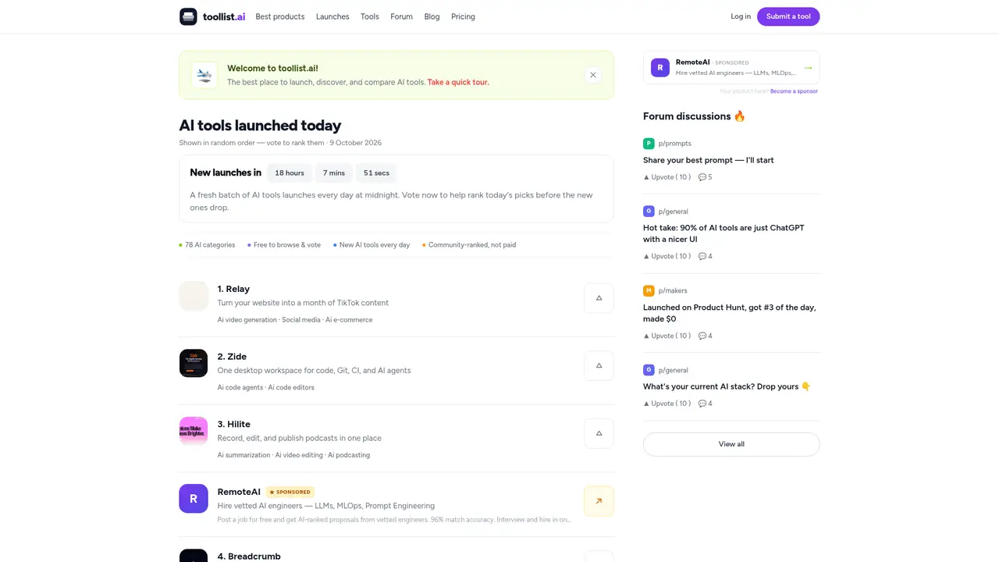Open 'Hot take: 90% of AI tools' discussion

(x=723, y=233)
